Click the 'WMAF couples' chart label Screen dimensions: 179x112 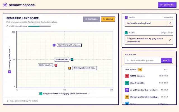point(45,65)
